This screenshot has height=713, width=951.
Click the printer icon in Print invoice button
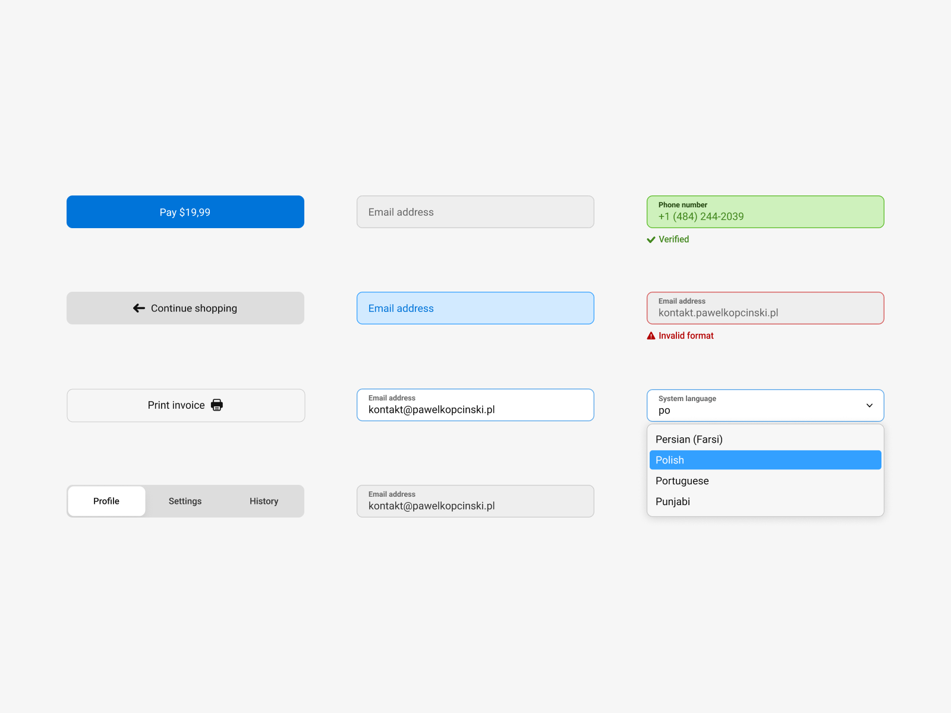pyautogui.click(x=217, y=405)
